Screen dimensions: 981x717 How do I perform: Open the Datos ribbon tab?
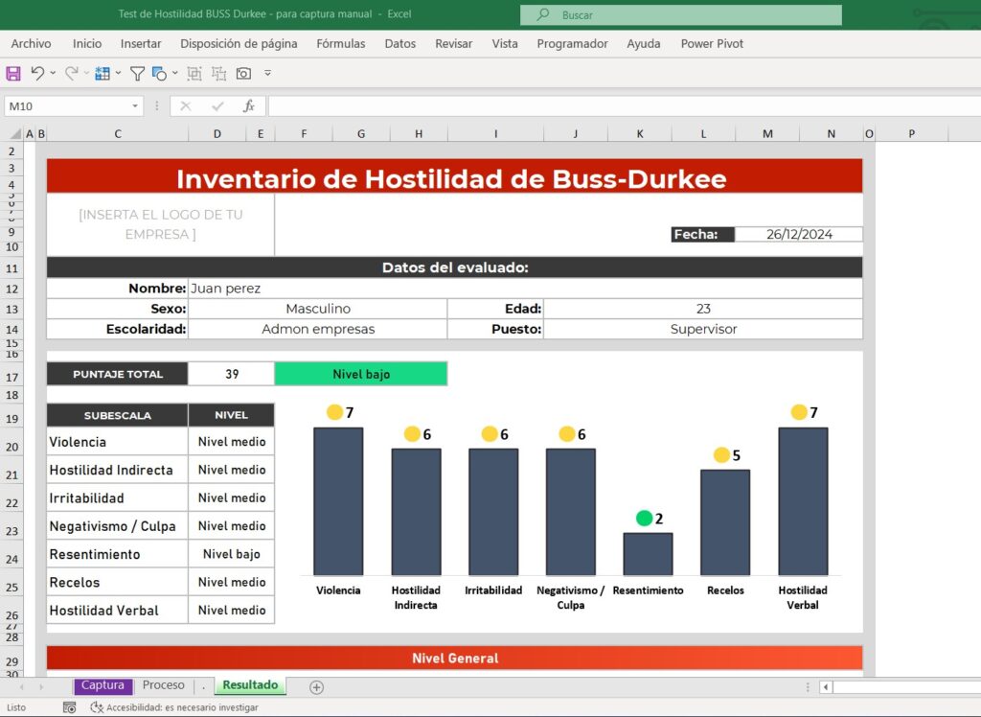pyautogui.click(x=399, y=44)
